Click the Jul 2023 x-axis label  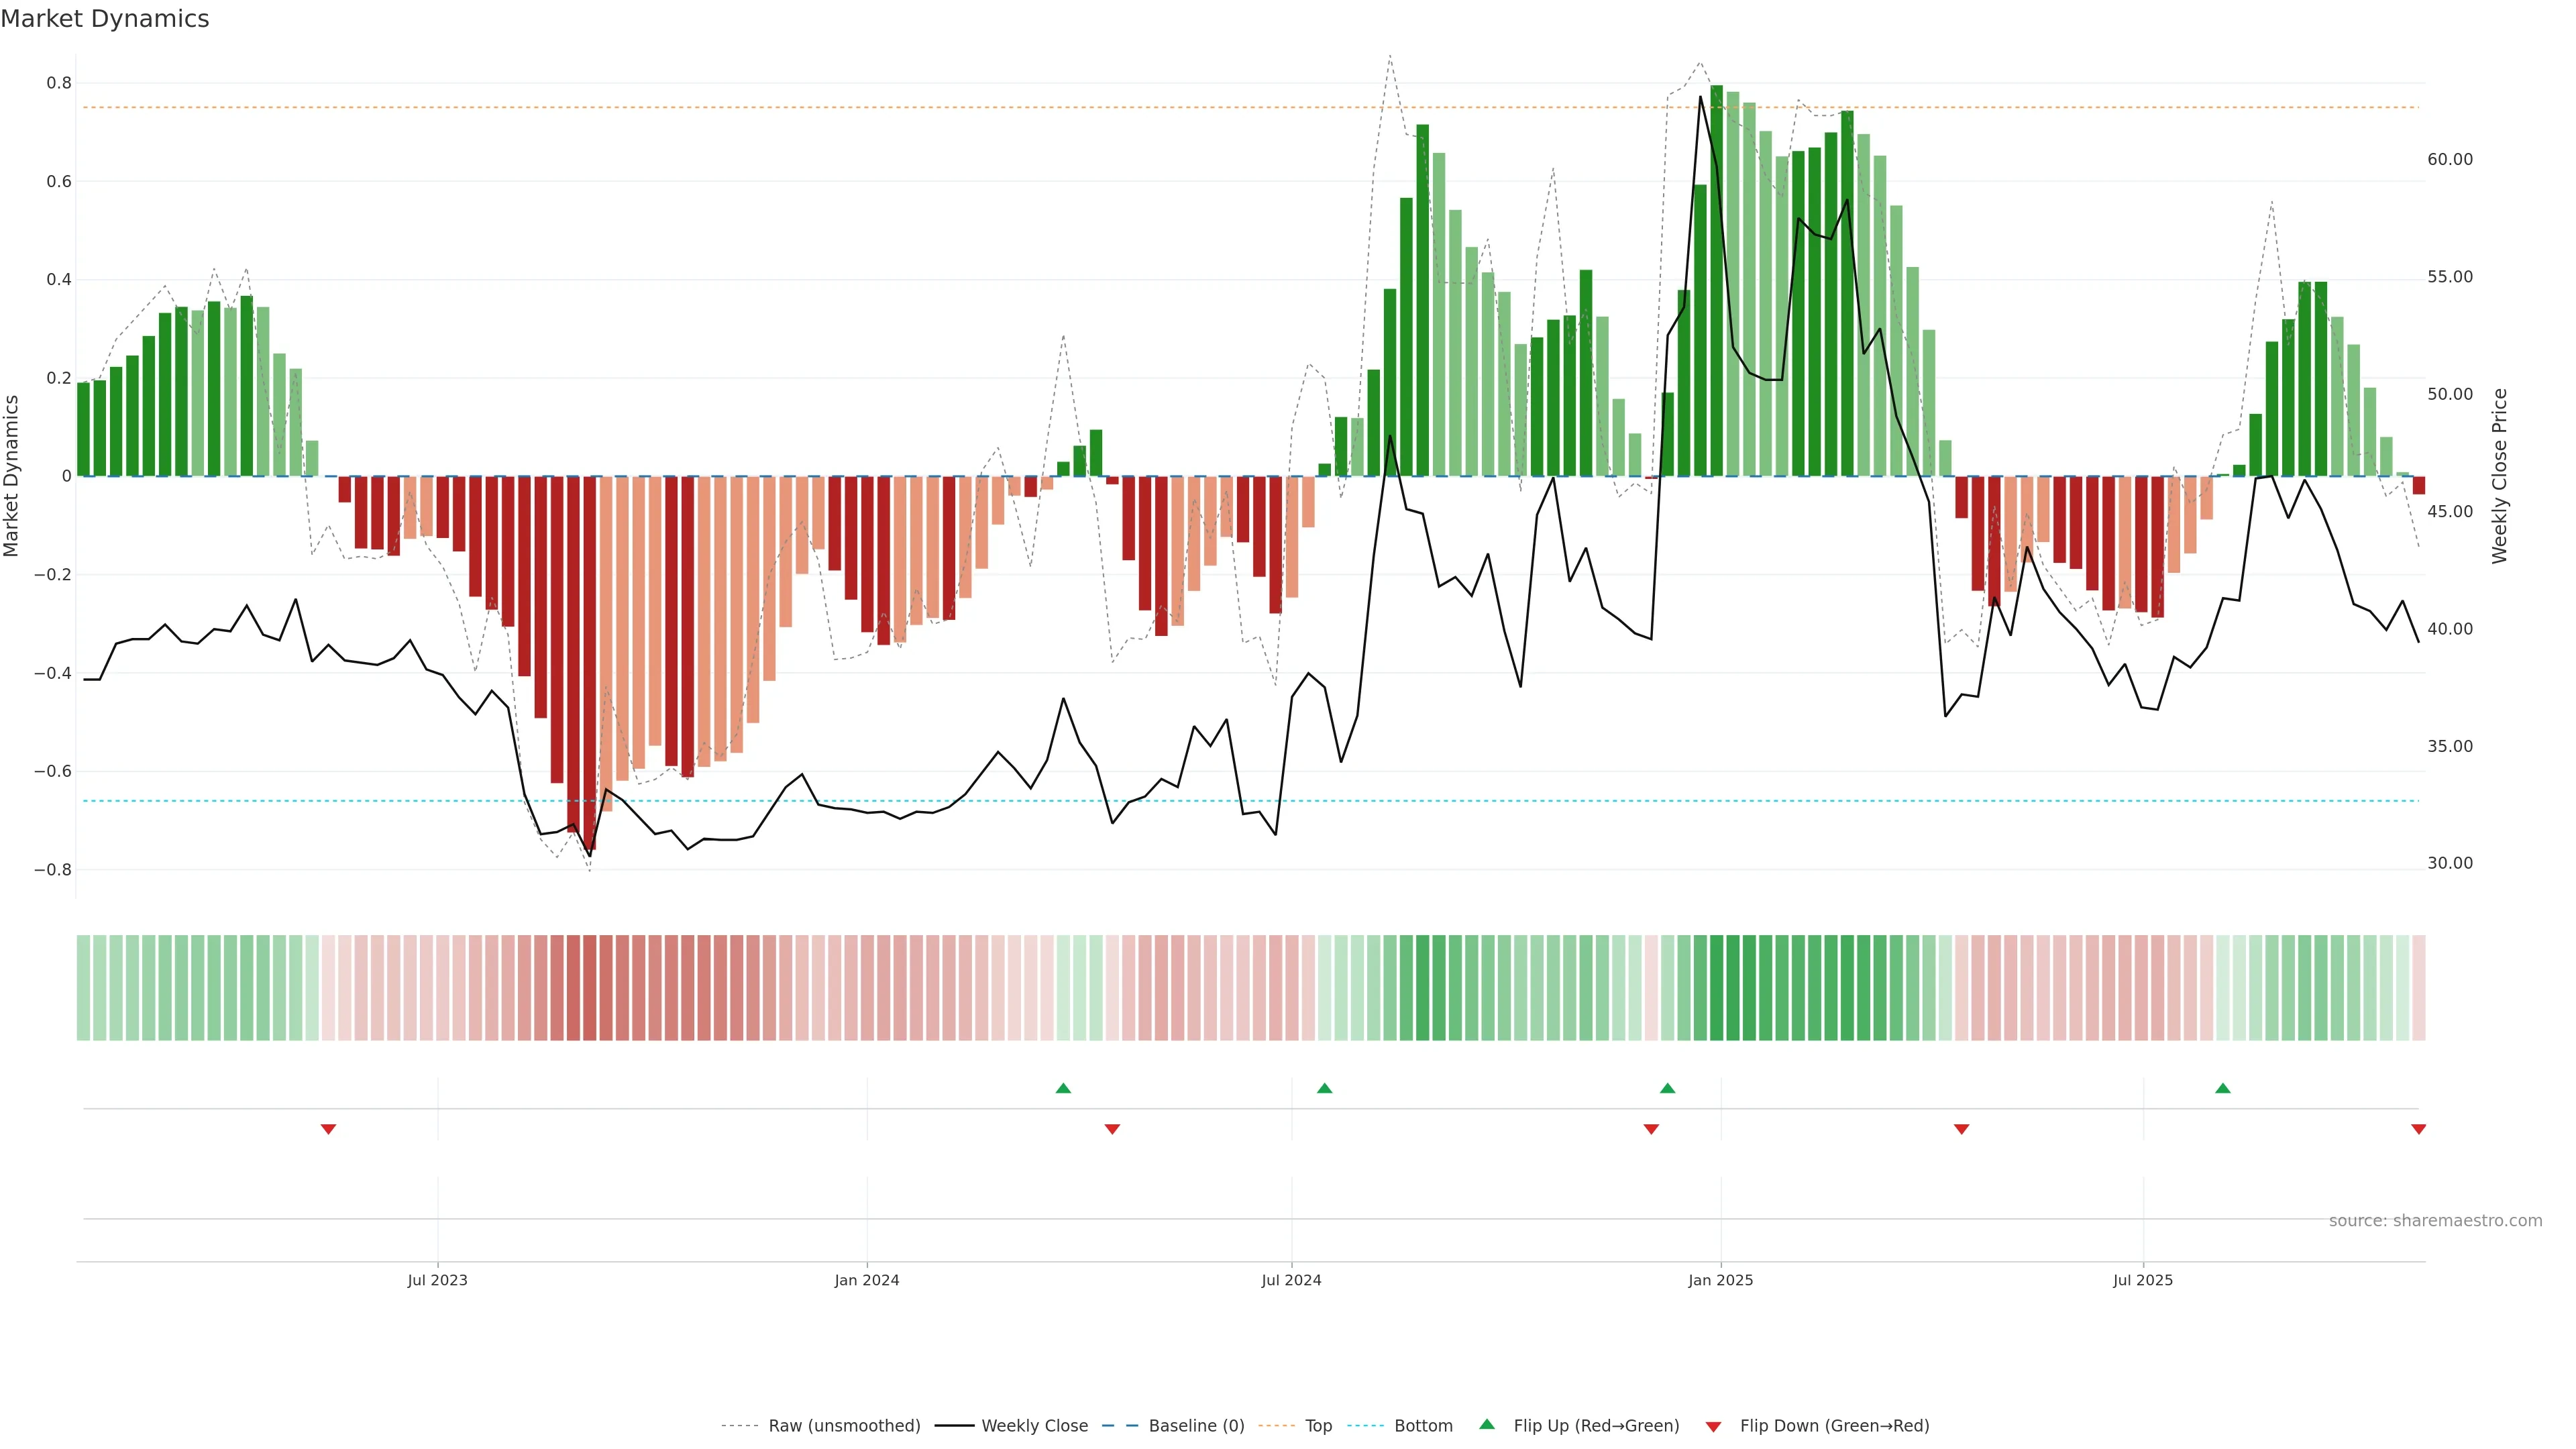pos(437,1280)
